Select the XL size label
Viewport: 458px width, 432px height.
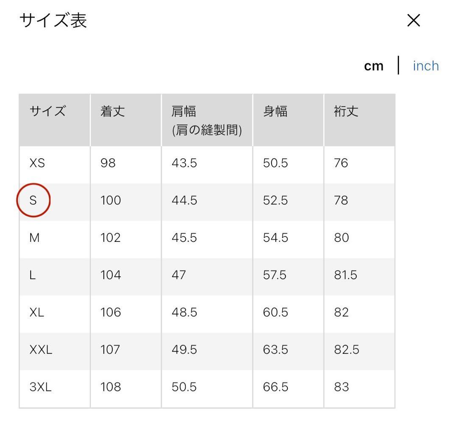click(x=36, y=312)
